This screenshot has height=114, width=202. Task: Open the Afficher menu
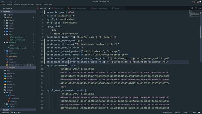click(24, 4)
